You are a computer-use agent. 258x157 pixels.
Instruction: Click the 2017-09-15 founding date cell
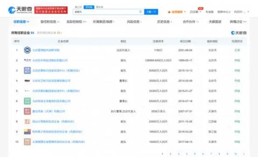(x=185, y=142)
